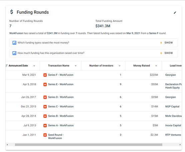Click the 9 investors count in Series E row

tap(121, 84)
